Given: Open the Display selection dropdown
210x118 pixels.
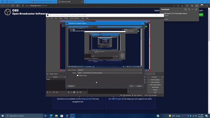Looking at the screenshot, I should point(109,73).
